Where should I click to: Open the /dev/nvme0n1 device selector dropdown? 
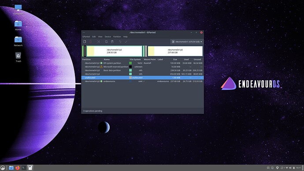click(x=187, y=42)
